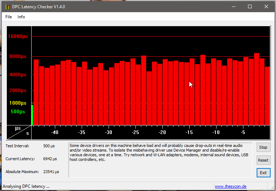
Task: Click the Current Latency value 6942 µs
Action: 50,159
